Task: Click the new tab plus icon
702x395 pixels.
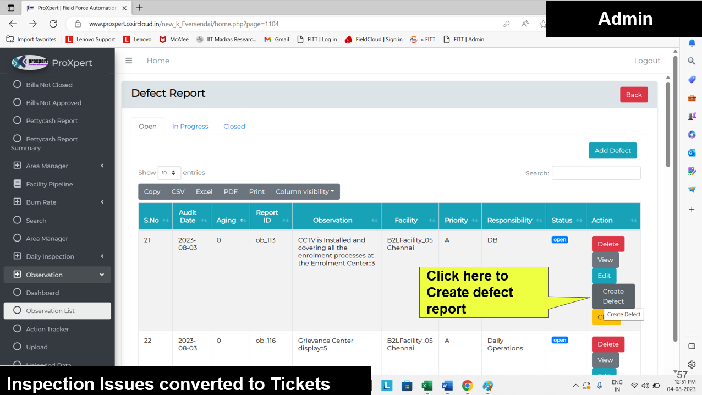Action: click(x=140, y=8)
